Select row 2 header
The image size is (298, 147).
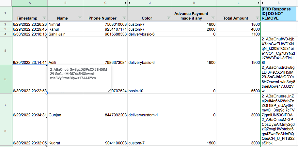coord(5,24)
